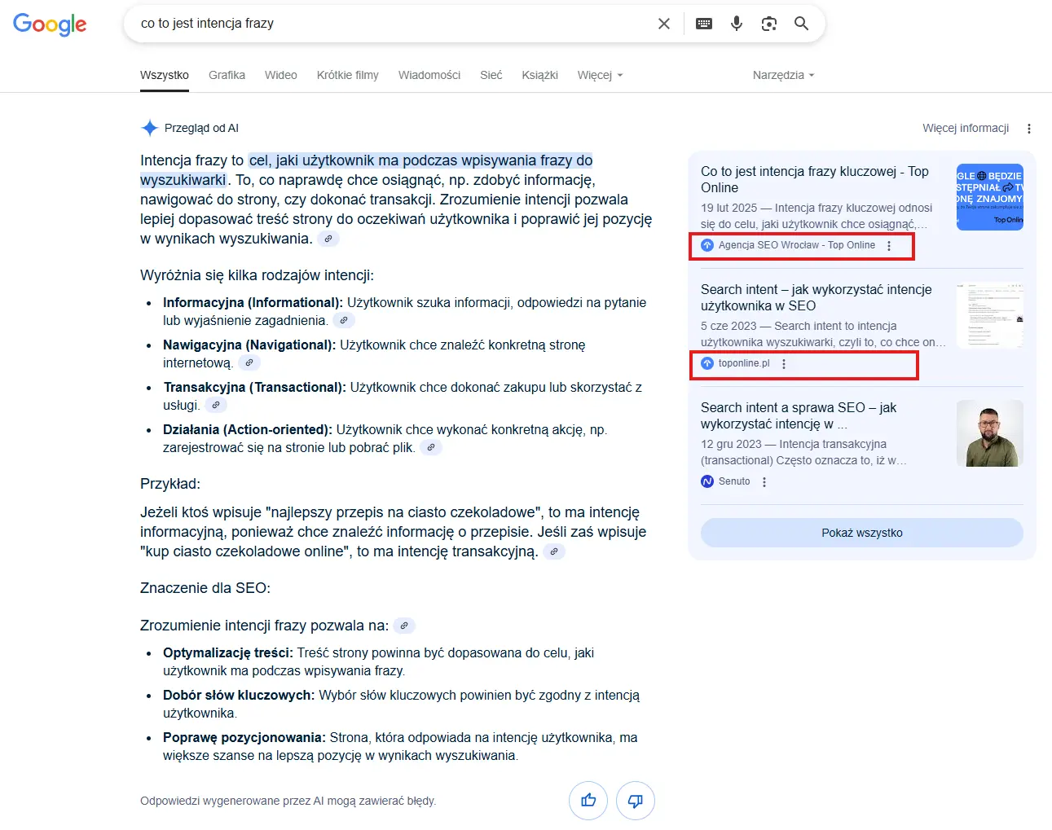The height and width of the screenshot is (830, 1052).
Task: Click the Więcej informacji link
Action: point(966,128)
